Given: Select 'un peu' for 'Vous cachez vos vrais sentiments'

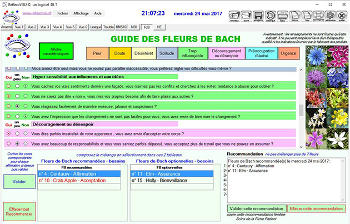Looking at the screenshot, I should tap(17, 86).
